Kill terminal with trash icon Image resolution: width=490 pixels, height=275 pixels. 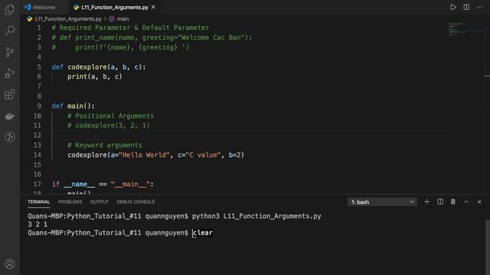coord(452,202)
